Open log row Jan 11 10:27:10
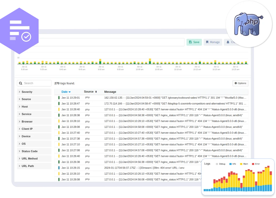 (x=151, y=144)
